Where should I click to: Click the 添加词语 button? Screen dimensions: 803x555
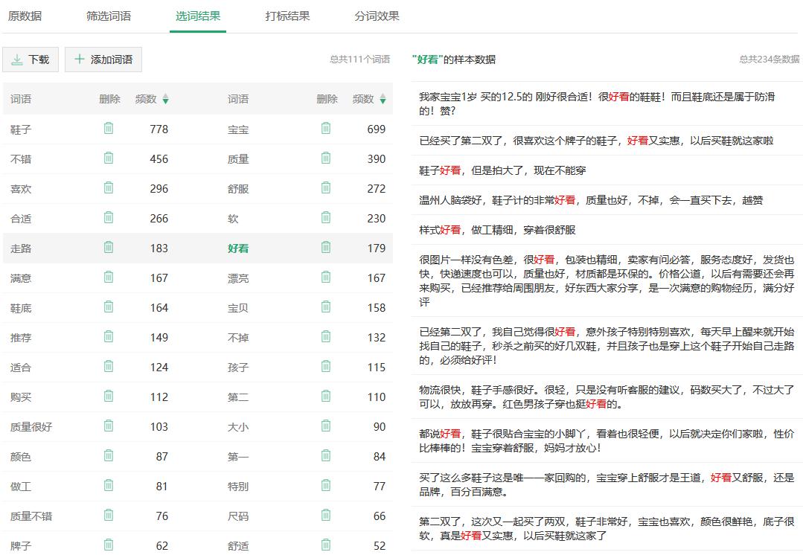(x=103, y=60)
